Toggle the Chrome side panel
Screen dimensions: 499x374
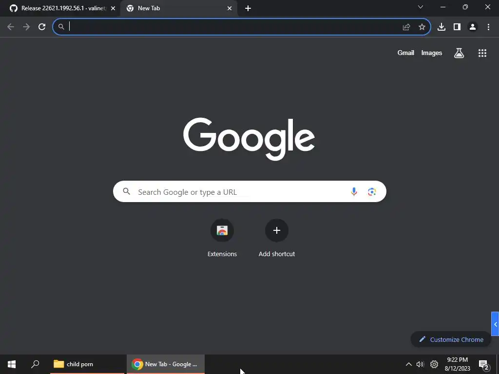(457, 27)
